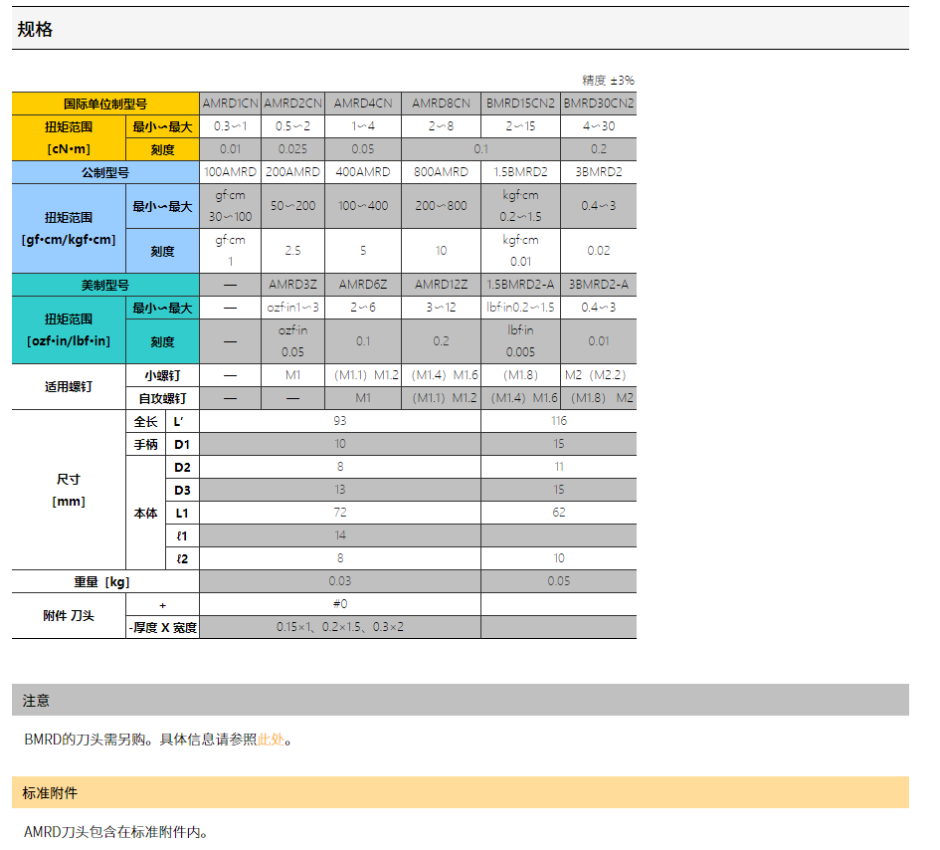Click the 尺寸 [mm] row header
Viewport: 940px width, 850px height.
click(69, 490)
